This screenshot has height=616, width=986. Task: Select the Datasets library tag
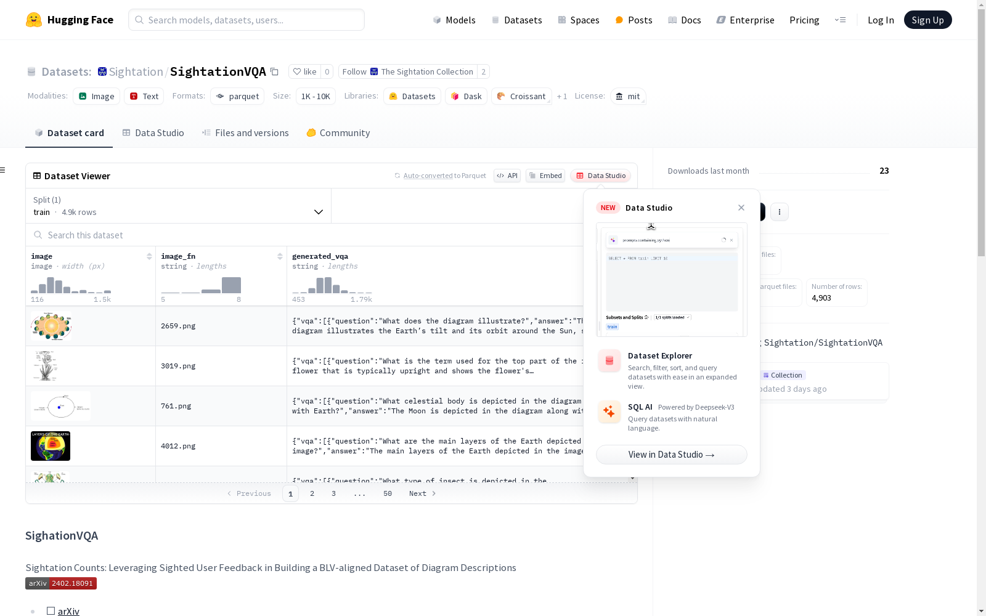(412, 96)
